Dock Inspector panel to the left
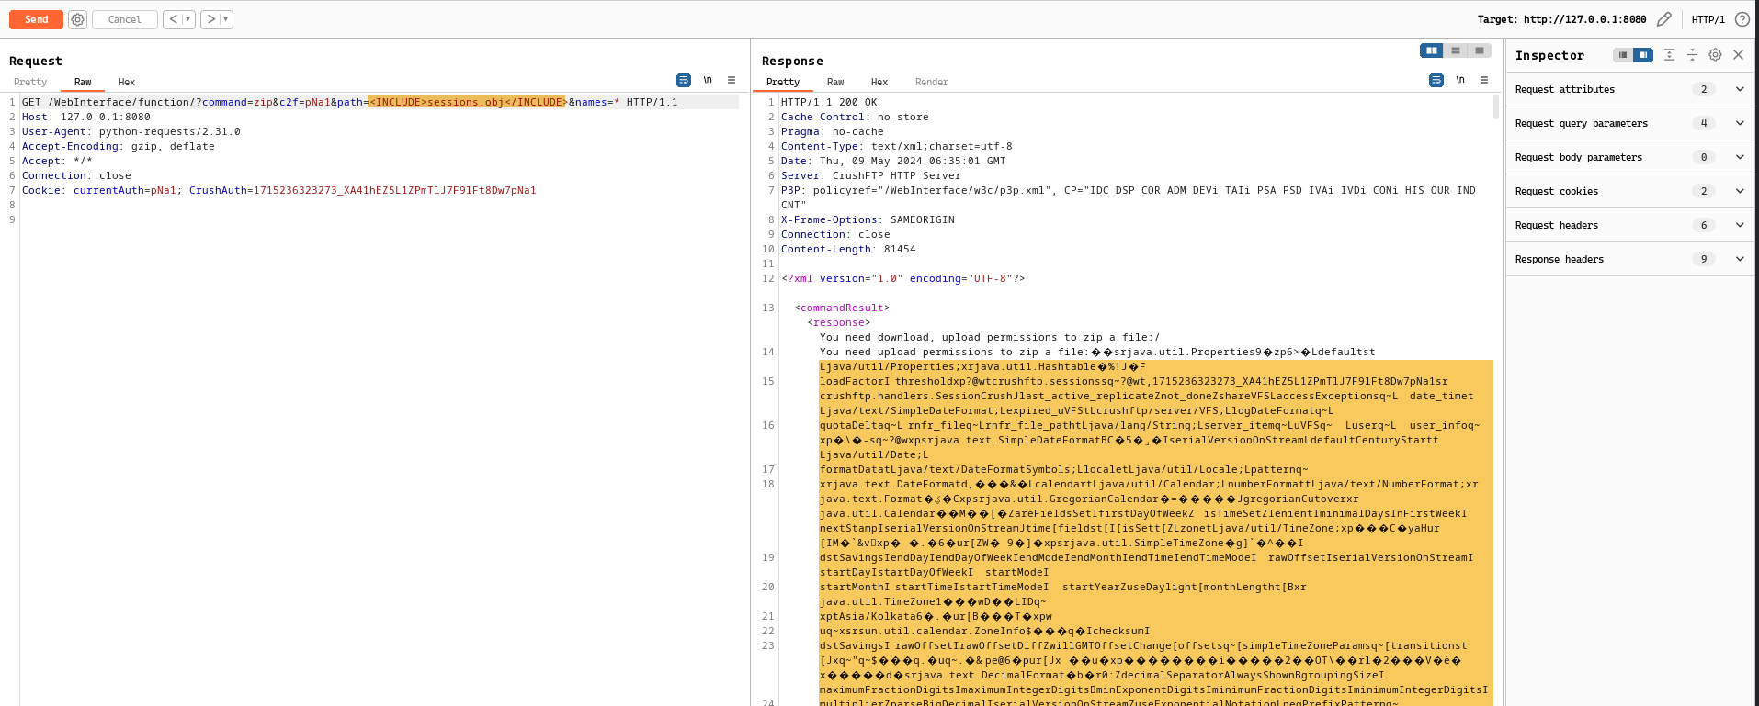 [1623, 55]
